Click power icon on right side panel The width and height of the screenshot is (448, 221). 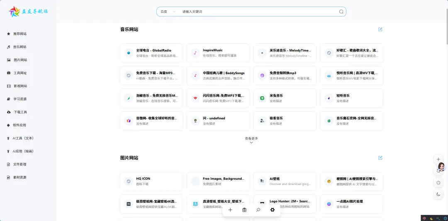(x=438, y=183)
